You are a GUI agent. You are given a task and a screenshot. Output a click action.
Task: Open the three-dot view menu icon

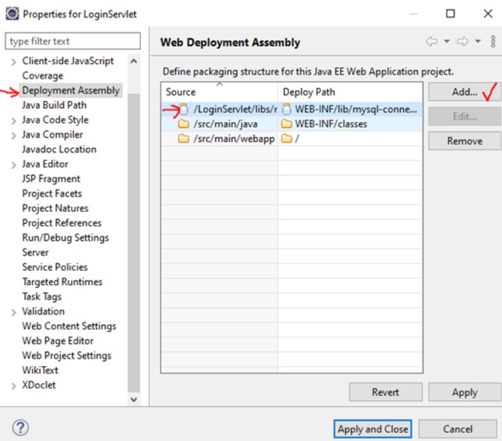click(493, 42)
